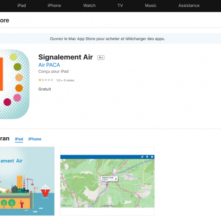Screen dimensions: 221x221
Task: Open the TV menu item
Action: point(120,5)
